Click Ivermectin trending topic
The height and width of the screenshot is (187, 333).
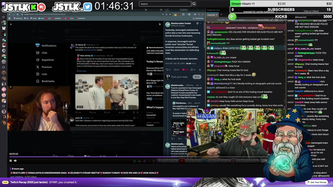tap(151, 115)
